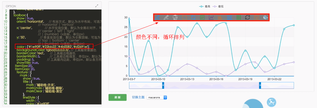Click the round network icon at bottom right
Viewport: 317px width, 108px height.
(271, 102)
